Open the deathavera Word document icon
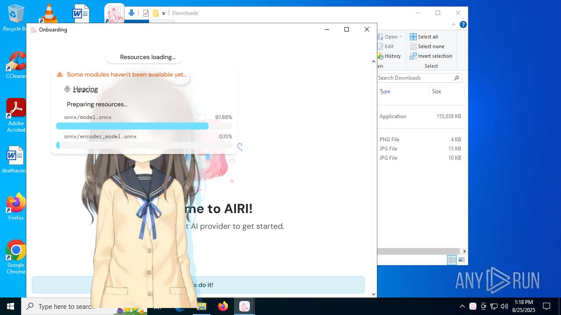 click(x=15, y=160)
